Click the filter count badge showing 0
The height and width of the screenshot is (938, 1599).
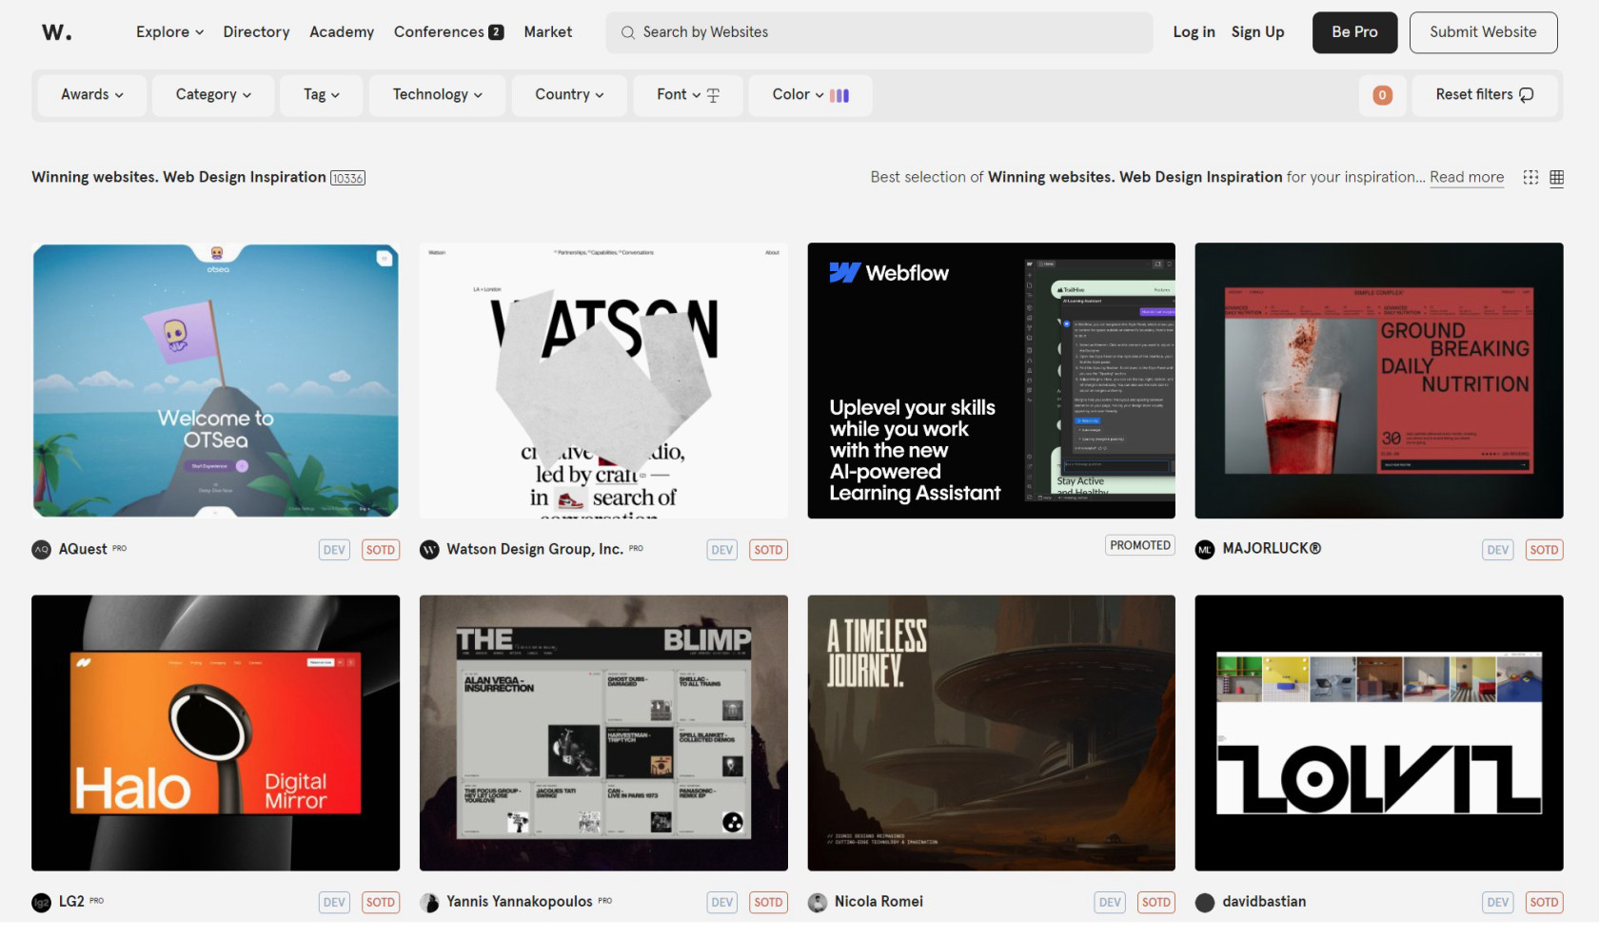click(1383, 95)
